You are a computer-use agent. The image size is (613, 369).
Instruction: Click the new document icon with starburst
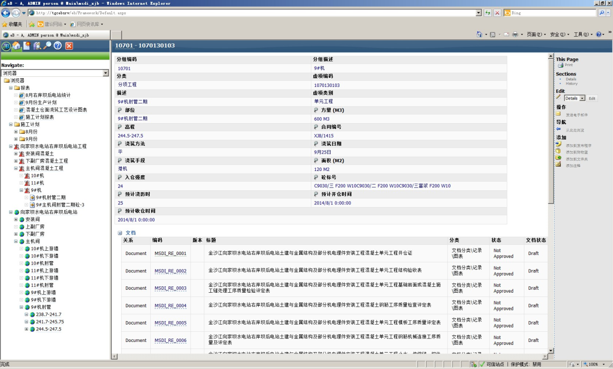coord(27,46)
